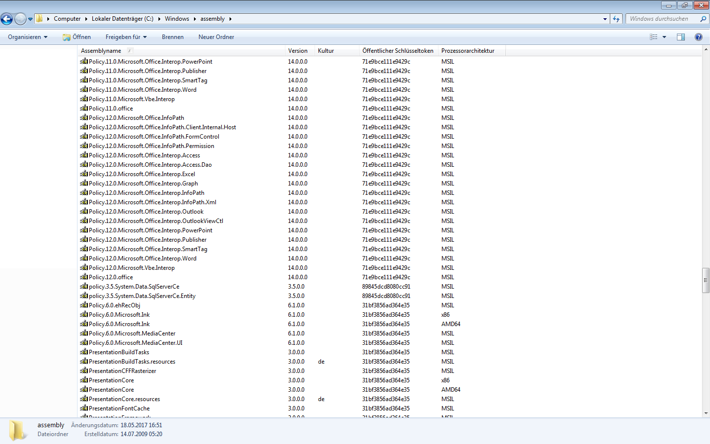The height and width of the screenshot is (444, 710).
Task: Sort by Öffentlicher Schlüsseltoken column header
Action: tap(398, 51)
